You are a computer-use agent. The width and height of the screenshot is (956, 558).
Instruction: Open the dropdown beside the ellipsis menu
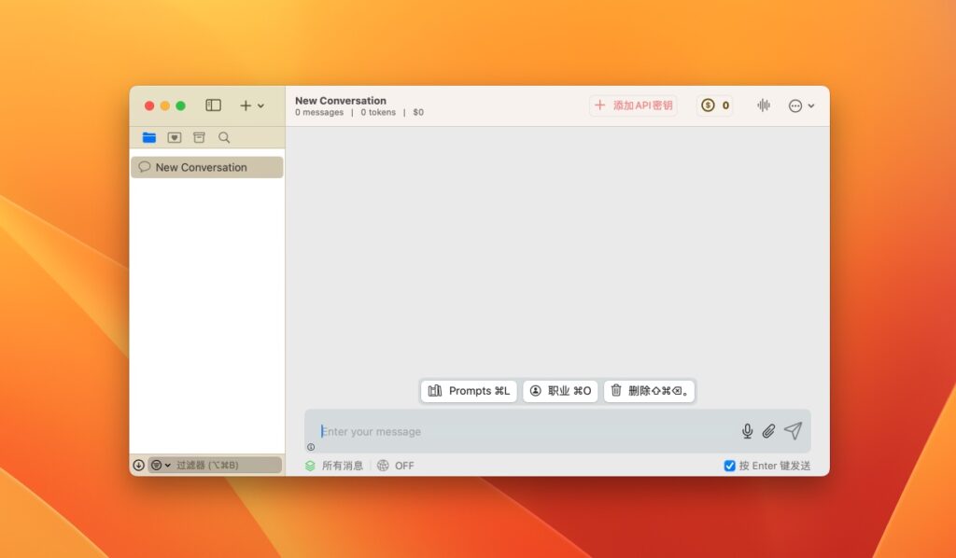tap(811, 105)
